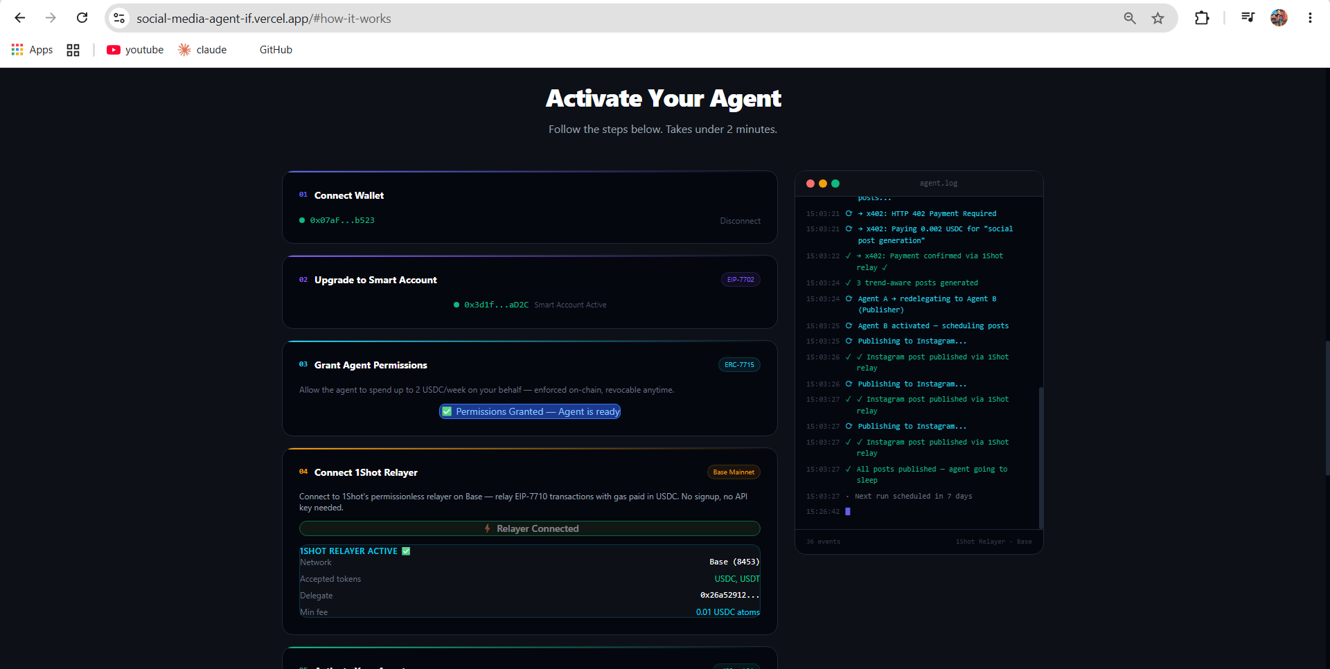Click the ERC-7715 badge

(739, 365)
